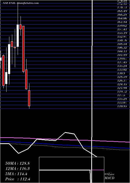Click the tallest white candlestick body
The height and width of the screenshot is (183, 130).
click(x=9, y=59)
